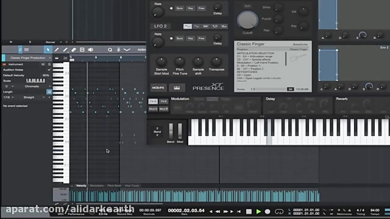Click the Tempo 94.00 field

point(374,210)
